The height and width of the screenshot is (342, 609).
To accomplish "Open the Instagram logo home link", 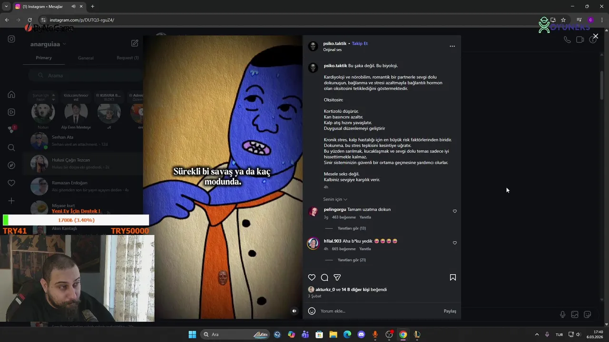I will (11, 39).
